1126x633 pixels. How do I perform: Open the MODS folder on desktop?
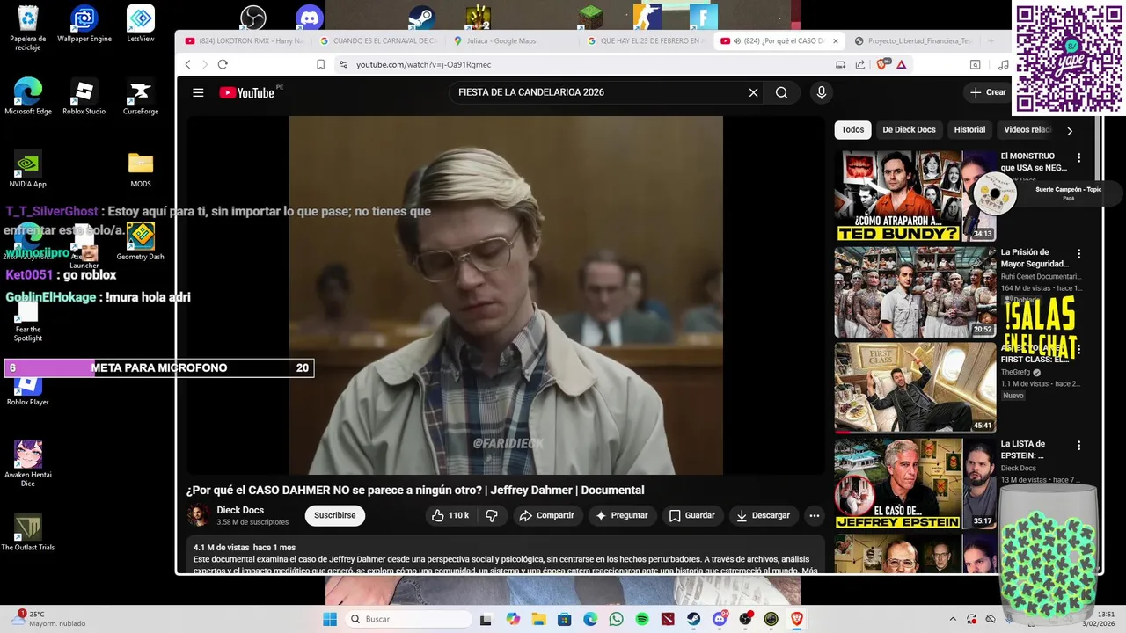click(141, 170)
